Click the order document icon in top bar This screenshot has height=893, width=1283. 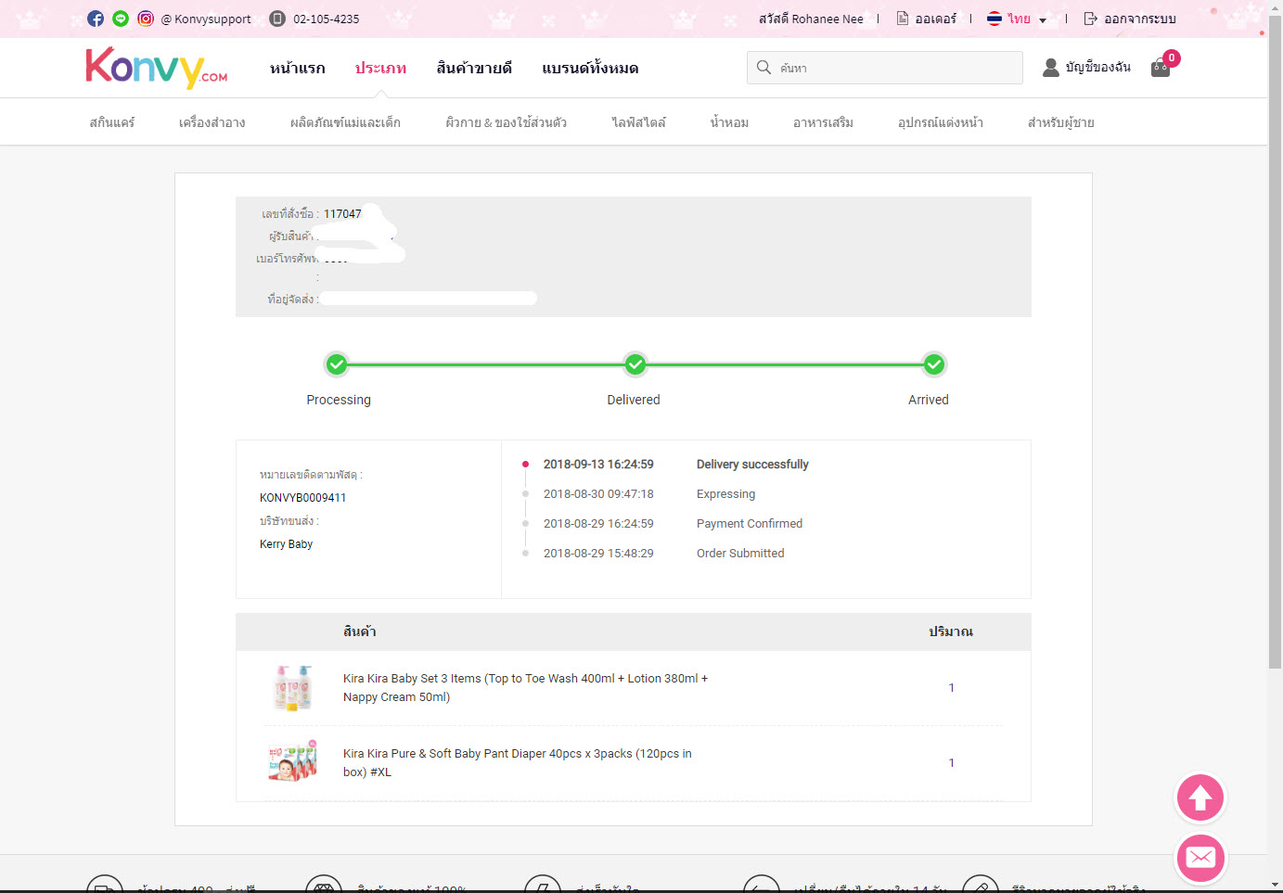[x=903, y=19]
